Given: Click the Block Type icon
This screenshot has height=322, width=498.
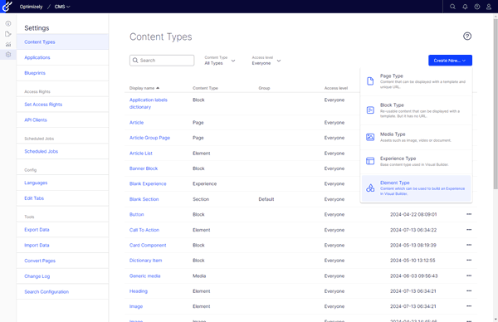Looking at the screenshot, I should point(370,110).
